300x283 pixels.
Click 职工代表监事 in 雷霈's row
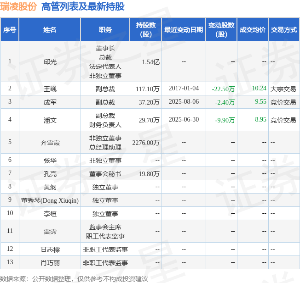tap(105, 236)
